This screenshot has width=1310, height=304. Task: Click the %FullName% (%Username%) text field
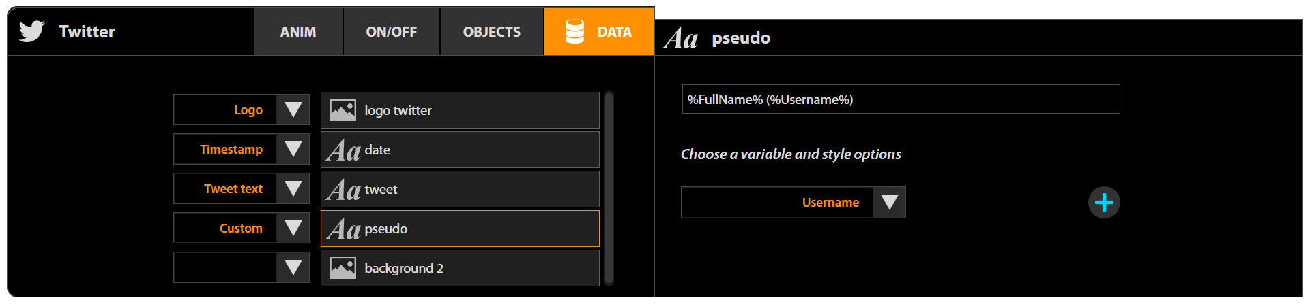click(901, 99)
